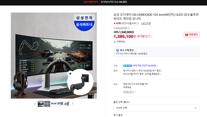Open 최대 적립 포인트 65,203원 link

click(x=145, y=66)
